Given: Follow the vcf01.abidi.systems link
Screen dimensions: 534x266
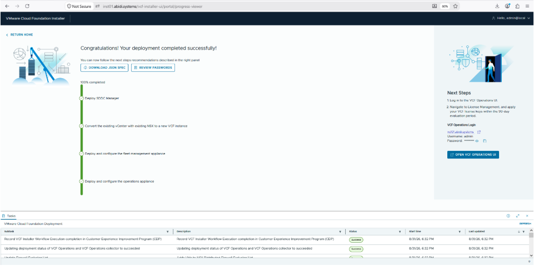Looking at the screenshot, I should tap(460, 132).
